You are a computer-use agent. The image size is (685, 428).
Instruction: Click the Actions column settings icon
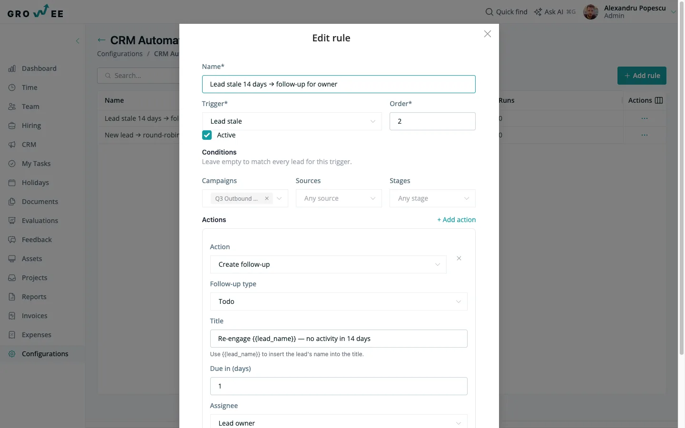pyautogui.click(x=659, y=100)
